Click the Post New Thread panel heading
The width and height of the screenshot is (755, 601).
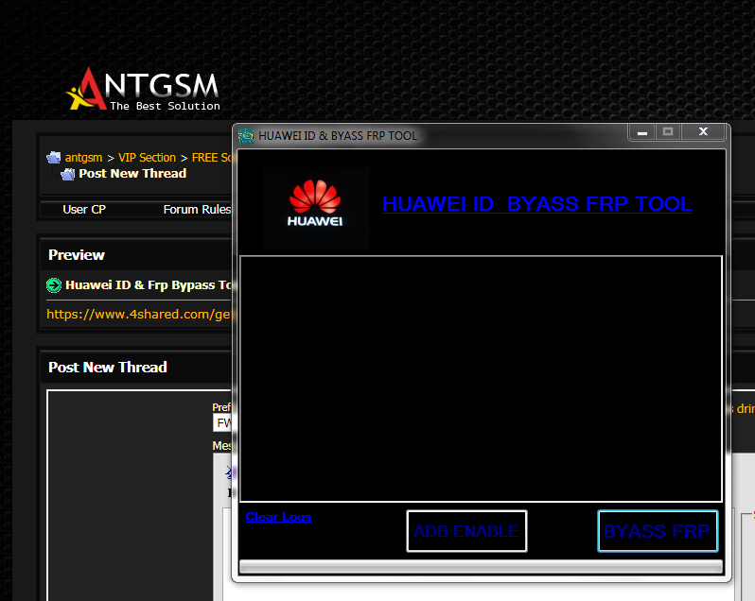(x=108, y=368)
